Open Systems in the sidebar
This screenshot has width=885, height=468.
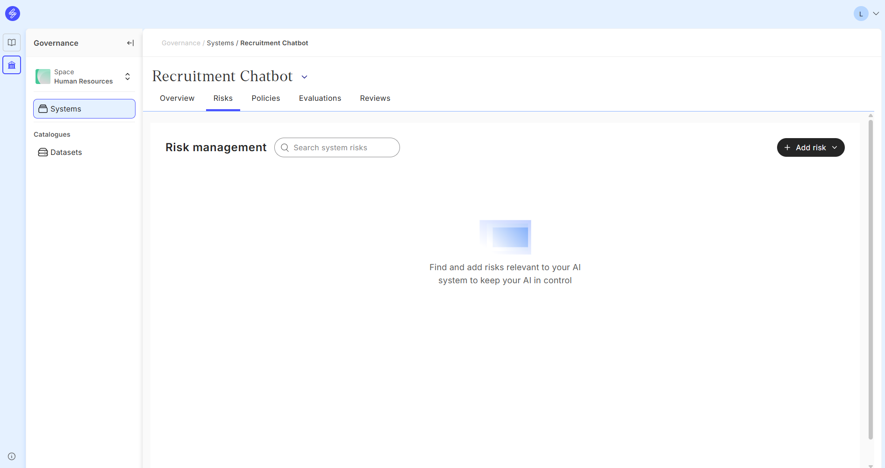click(84, 109)
